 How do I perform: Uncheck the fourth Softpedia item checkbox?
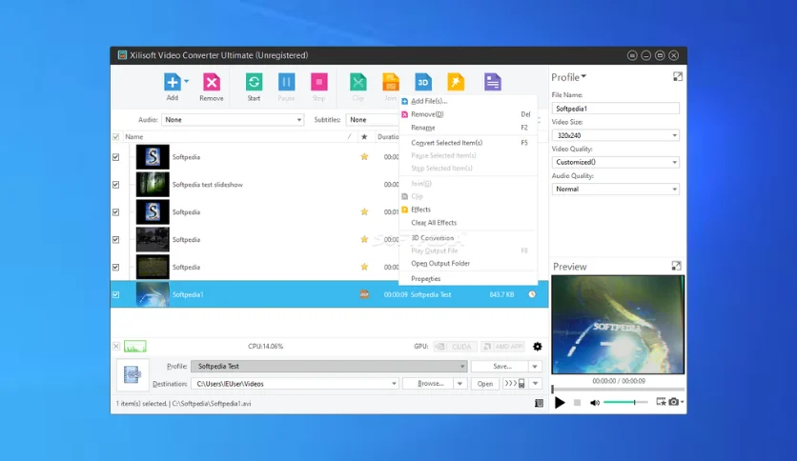[116, 240]
